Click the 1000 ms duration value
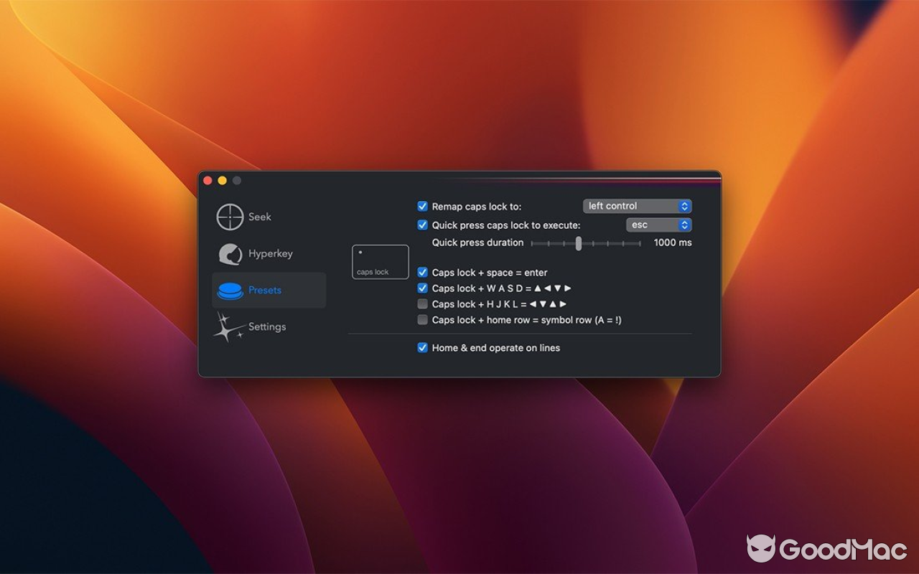919x574 pixels. point(673,243)
